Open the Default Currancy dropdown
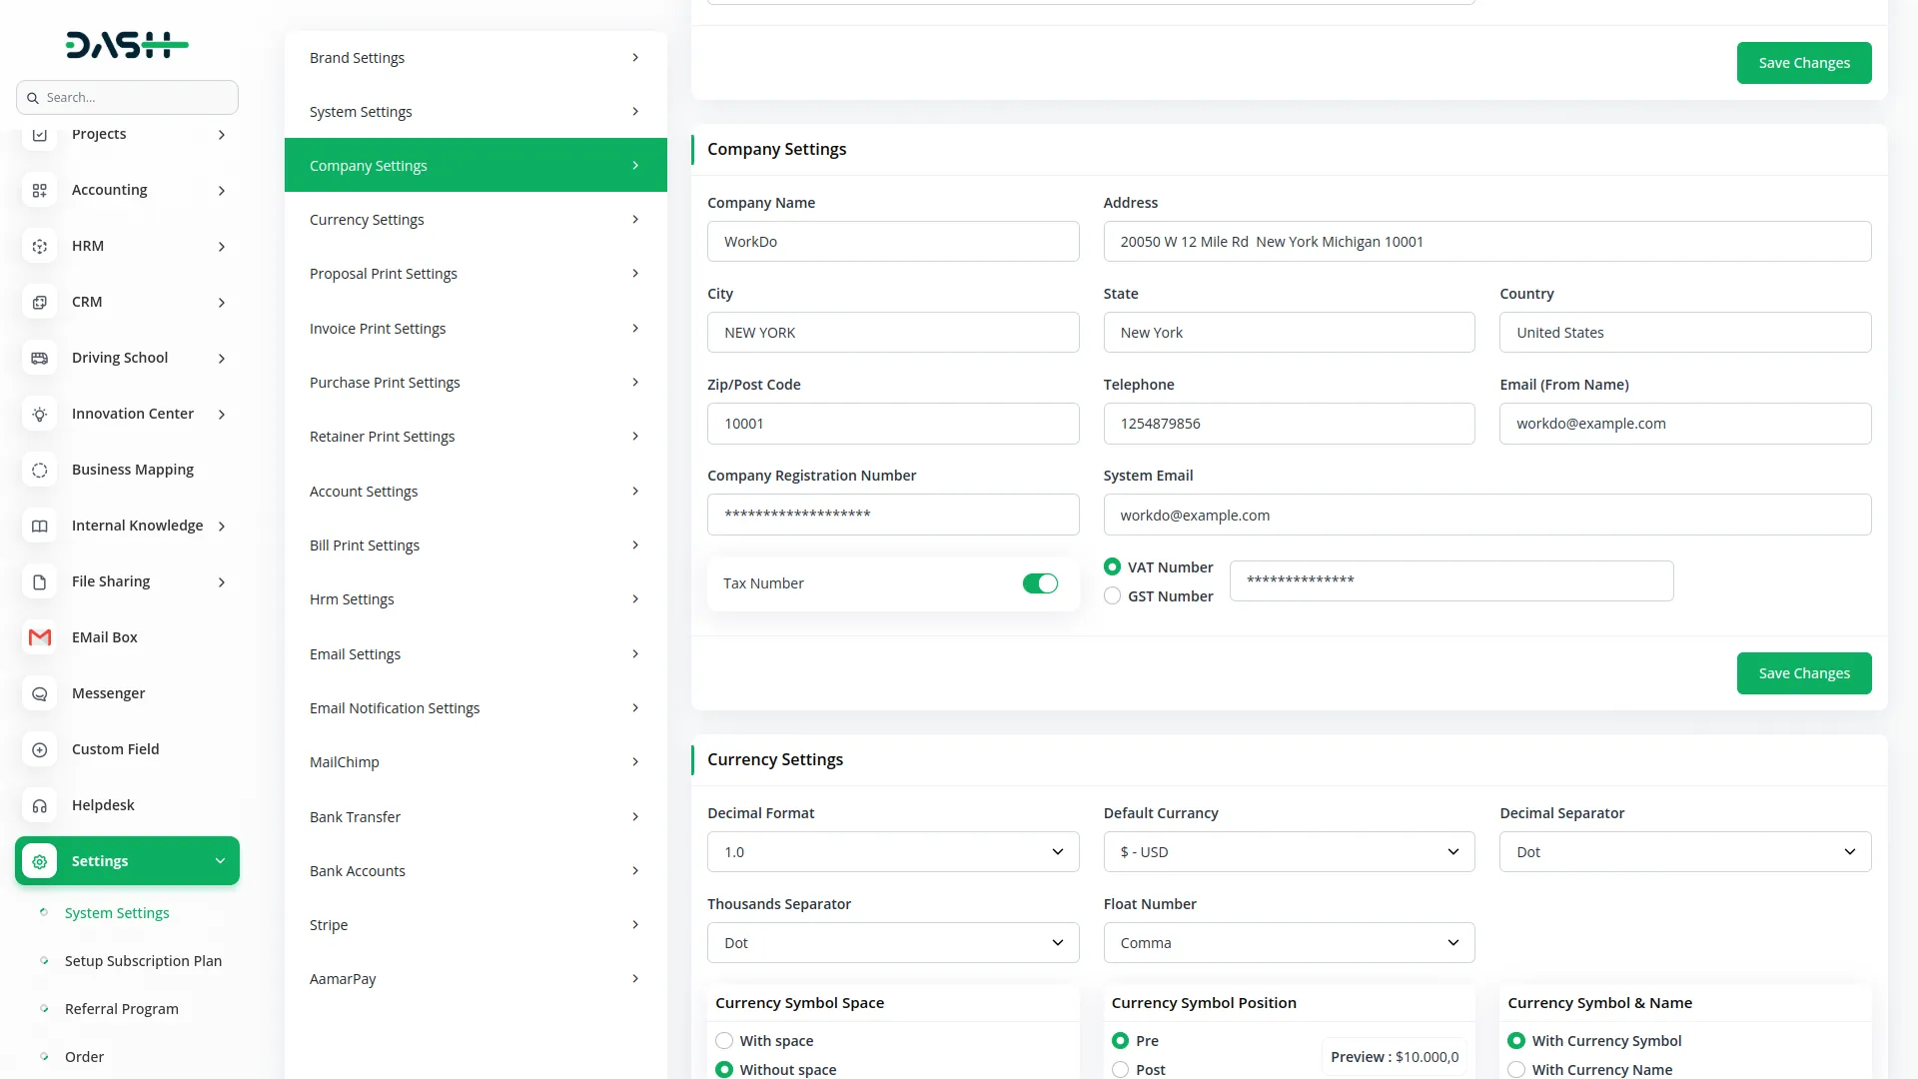 tap(1289, 852)
